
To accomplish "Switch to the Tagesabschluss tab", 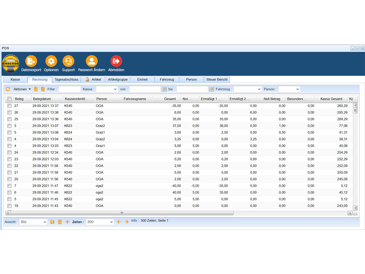I will [66, 79].
